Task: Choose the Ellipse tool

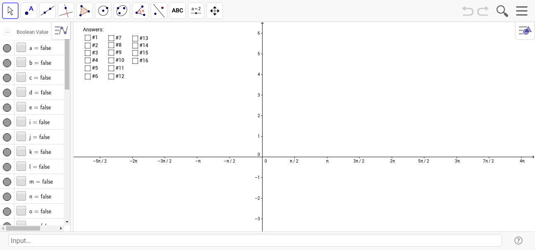Action: click(x=122, y=11)
